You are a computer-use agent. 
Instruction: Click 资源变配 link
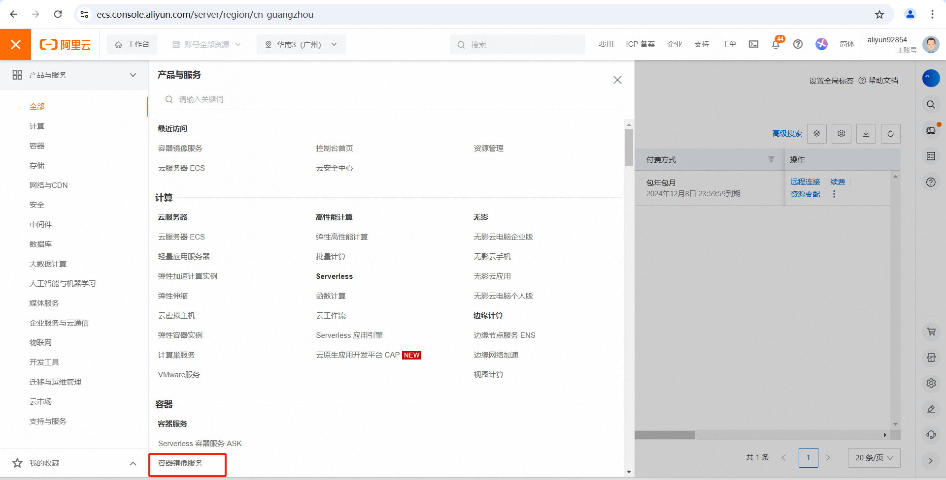click(x=805, y=194)
